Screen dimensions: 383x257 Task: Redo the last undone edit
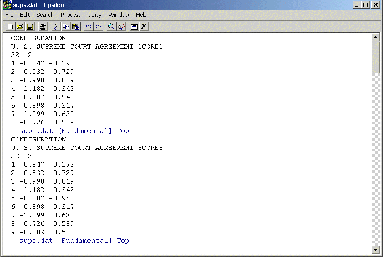click(98, 27)
